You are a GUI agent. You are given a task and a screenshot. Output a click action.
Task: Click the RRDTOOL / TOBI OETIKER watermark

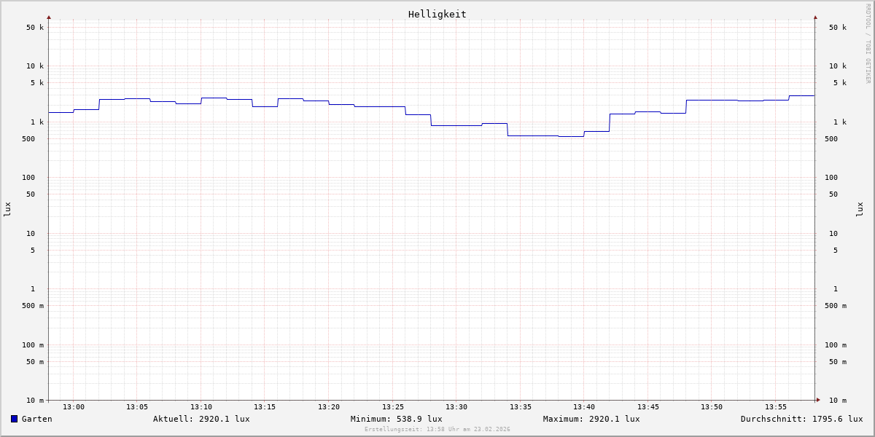click(x=868, y=44)
